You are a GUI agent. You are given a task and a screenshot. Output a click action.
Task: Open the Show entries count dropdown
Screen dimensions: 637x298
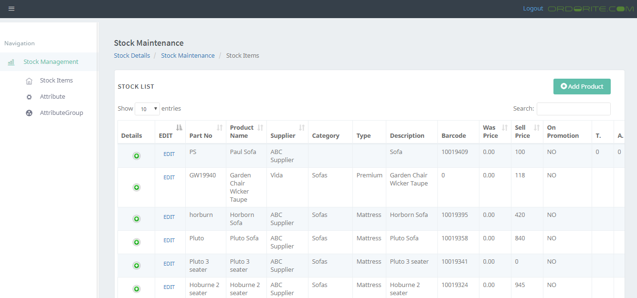[x=147, y=109]
